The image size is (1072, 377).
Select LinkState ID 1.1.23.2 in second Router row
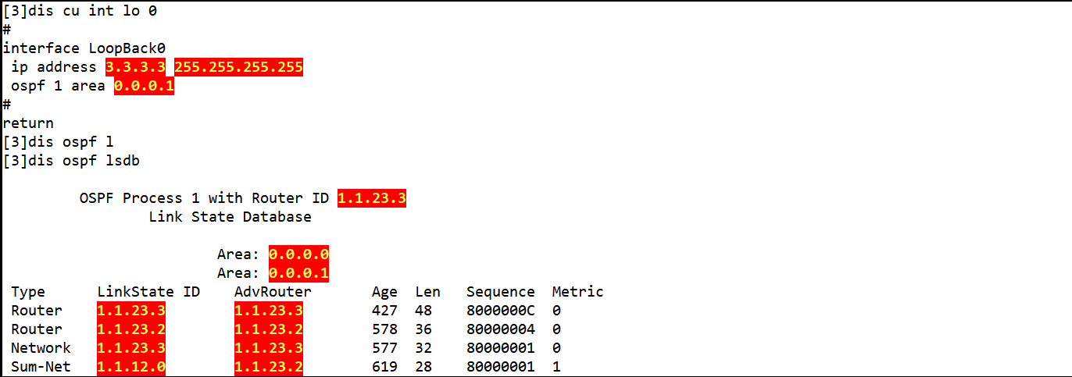(131, 329)
